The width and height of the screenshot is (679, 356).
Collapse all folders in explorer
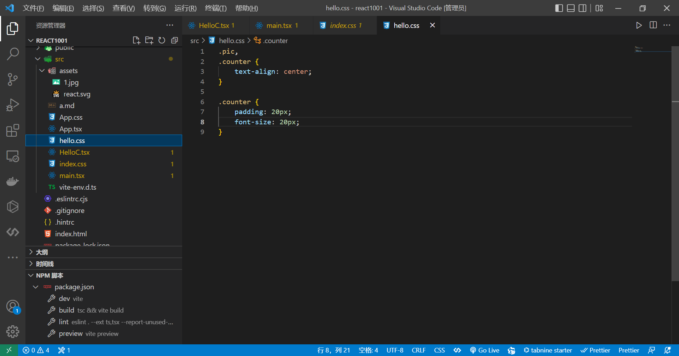[174, 40]
